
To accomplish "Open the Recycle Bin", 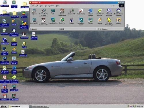I will (5, 31).
